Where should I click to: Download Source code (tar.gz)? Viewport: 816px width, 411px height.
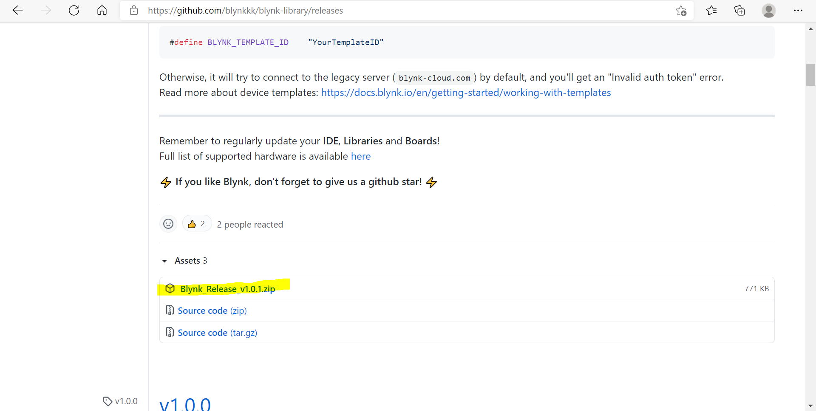pos(217,333)
